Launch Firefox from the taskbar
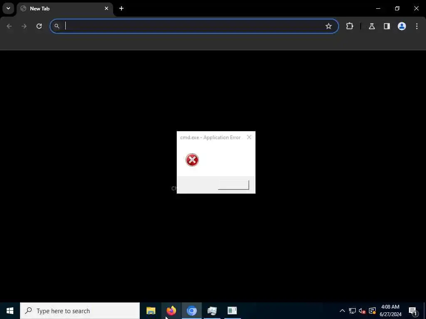This screenshot has height=319, width=426. (x=171, y=311)
